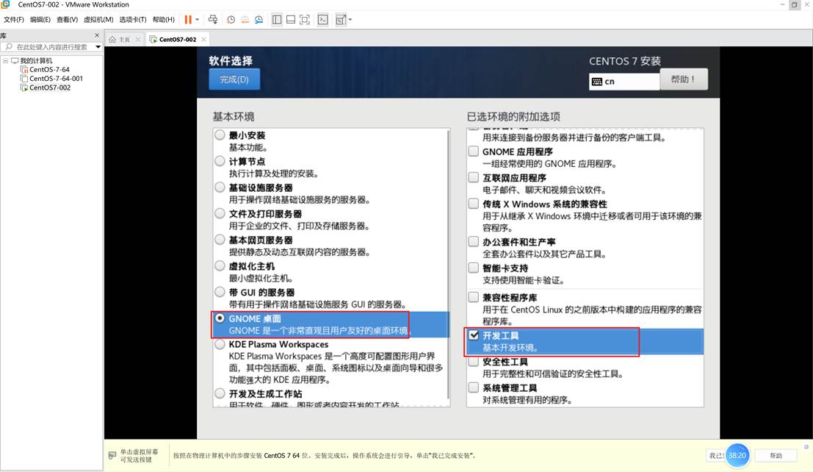Click the home icon on the 主页 tab
This screenshot has height=472, width=813.
click(112, 40)
